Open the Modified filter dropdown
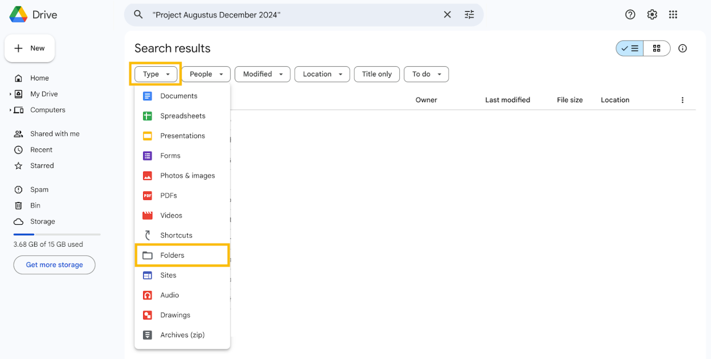Image resolution: width=711 pixels, height=359 pixels. click(262, 74)
